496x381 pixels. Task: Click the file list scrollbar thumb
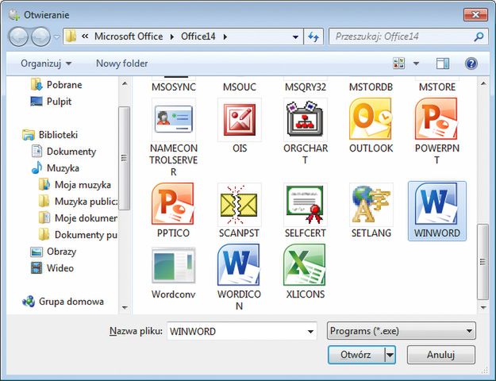[483, 262]
